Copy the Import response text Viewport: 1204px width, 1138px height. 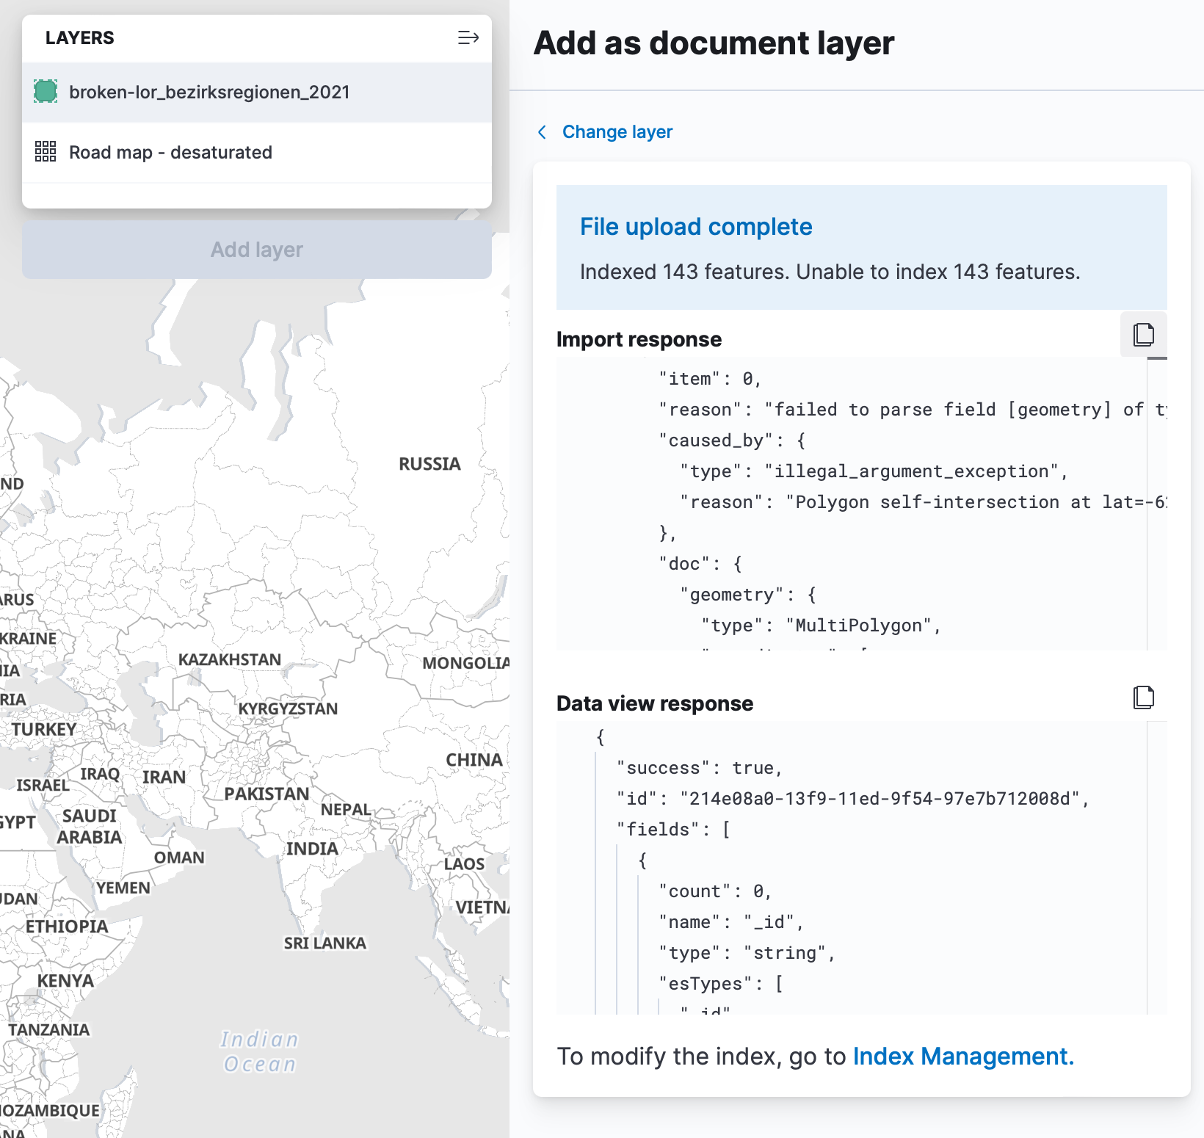coord(1143,335)
